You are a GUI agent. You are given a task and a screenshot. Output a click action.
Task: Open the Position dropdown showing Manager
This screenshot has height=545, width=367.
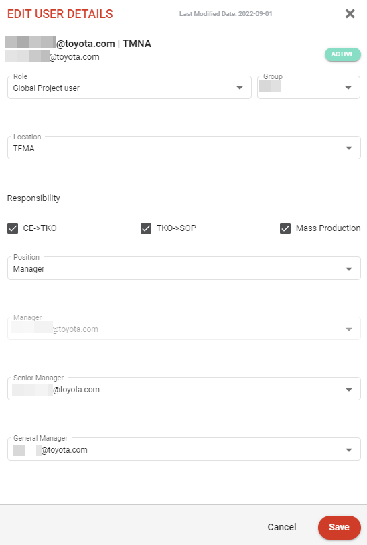184,268
